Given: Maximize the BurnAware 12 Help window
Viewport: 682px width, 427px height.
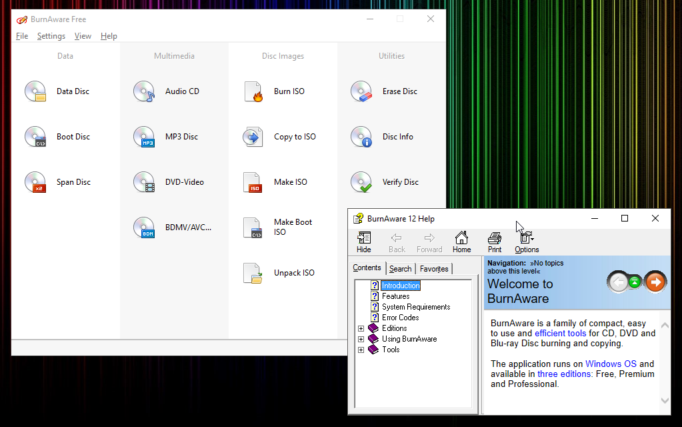Looking at the screenshot, I should click(x=625, y=218).
